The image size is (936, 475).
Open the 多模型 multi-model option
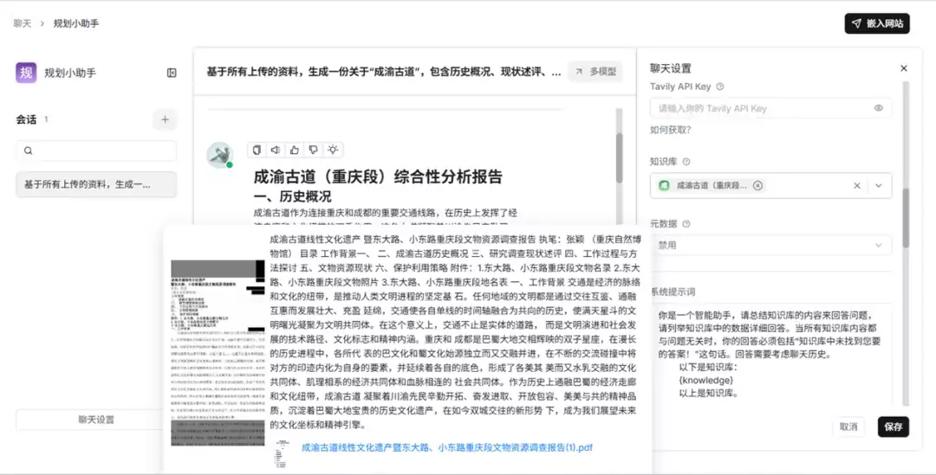(x=595, y=72)
